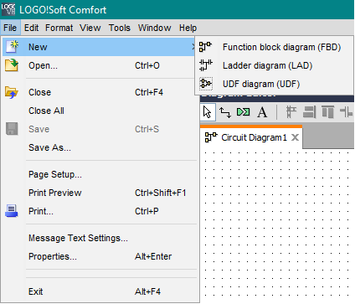
Task: Close the Circuit Diagram1 tab
Action: click(x=295, y=137)
